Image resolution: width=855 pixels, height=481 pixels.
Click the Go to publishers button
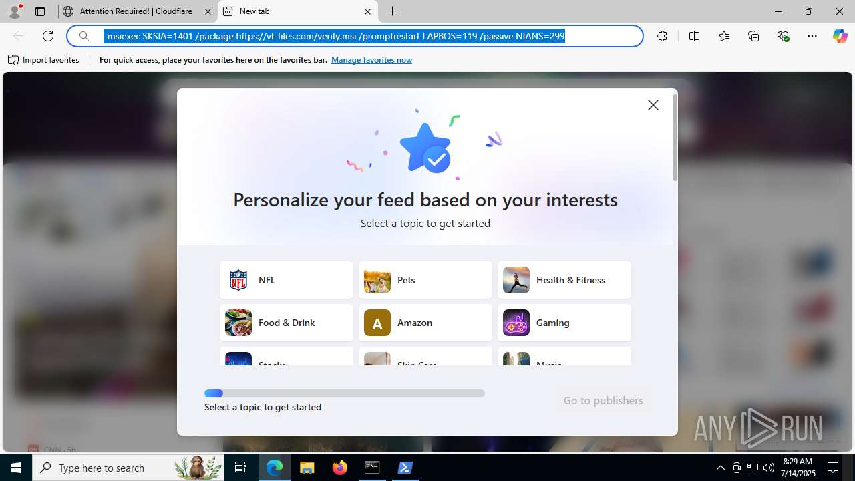click(x=603, y=400)
